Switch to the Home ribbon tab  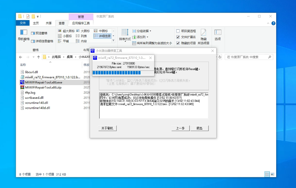tap(36, 23)
